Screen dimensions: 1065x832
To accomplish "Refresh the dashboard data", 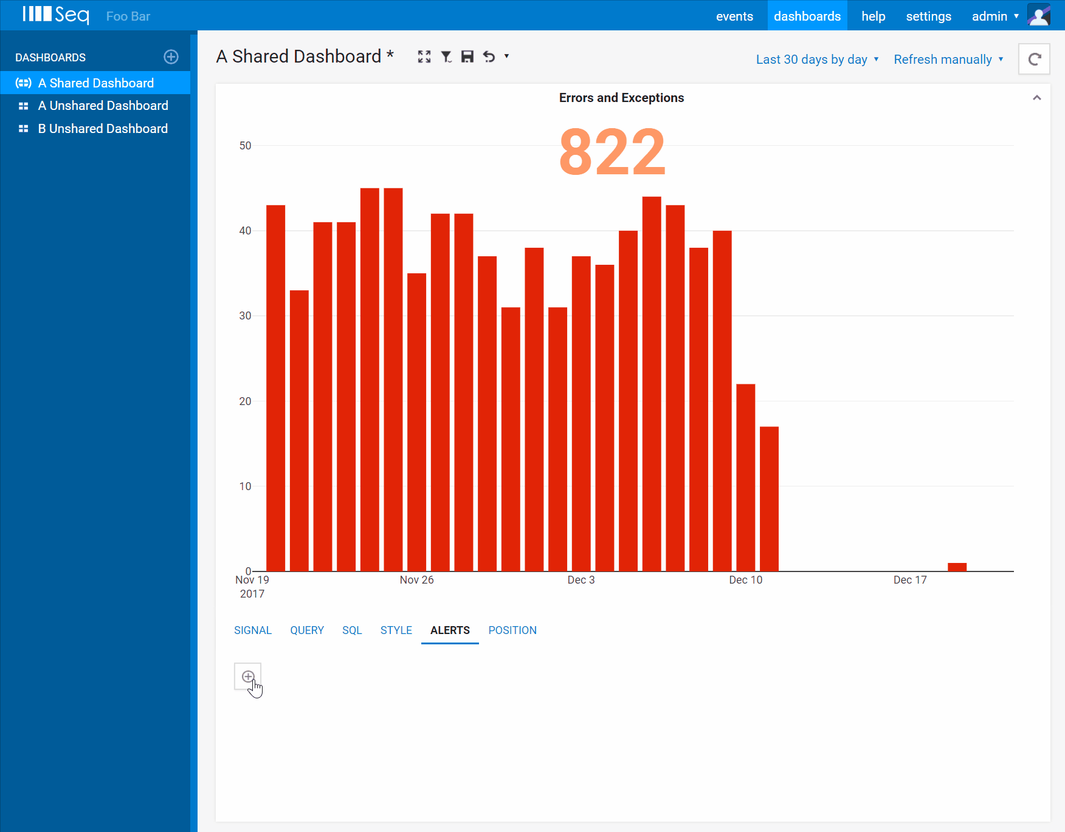I will (x=1034, y=59).
